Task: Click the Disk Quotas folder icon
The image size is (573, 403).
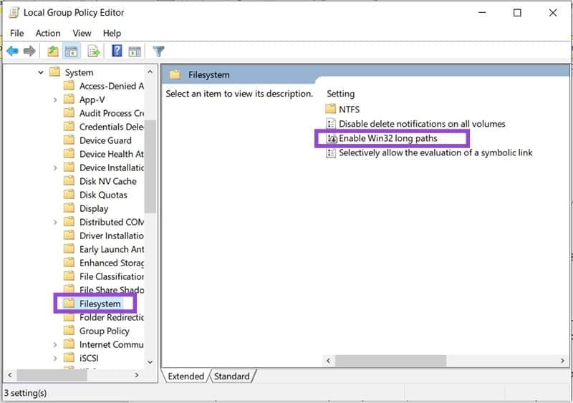Action: [69, 195]
